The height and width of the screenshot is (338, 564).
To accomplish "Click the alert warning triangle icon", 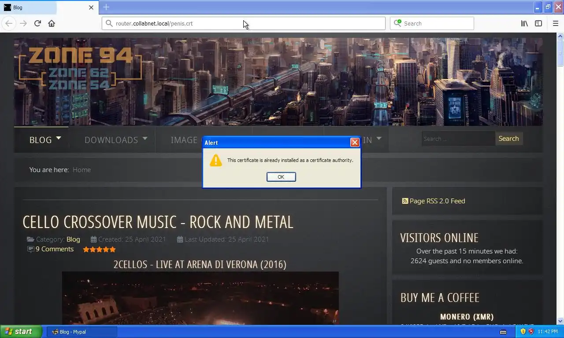I will (216, 160).
